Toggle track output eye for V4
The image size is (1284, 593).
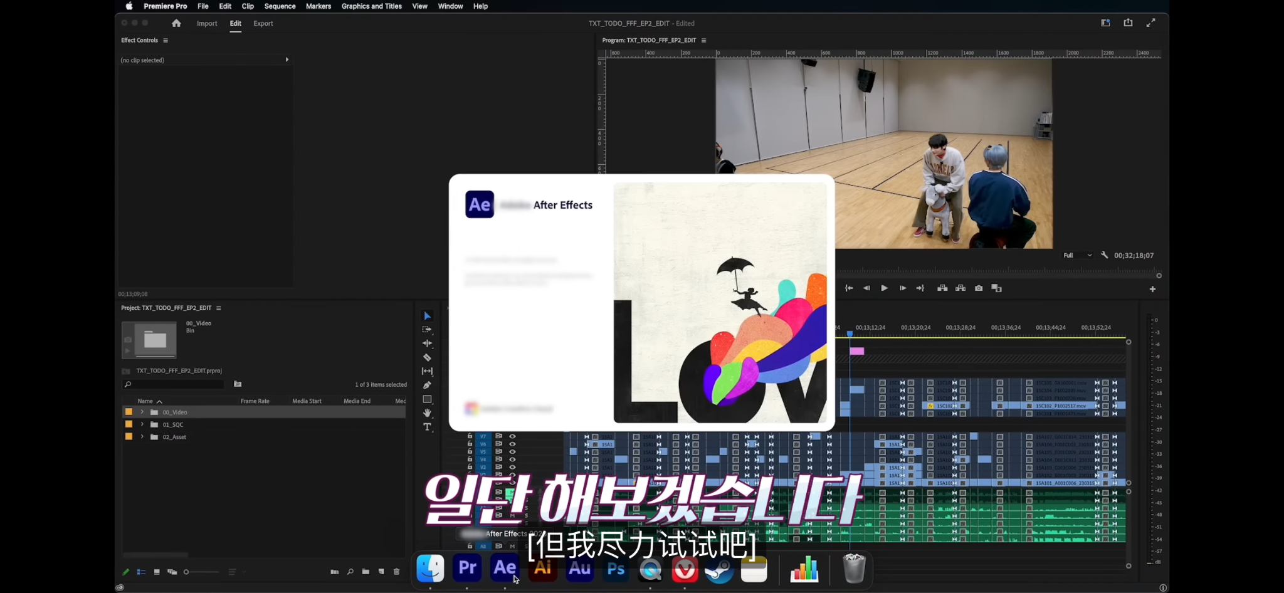point(512,459)
